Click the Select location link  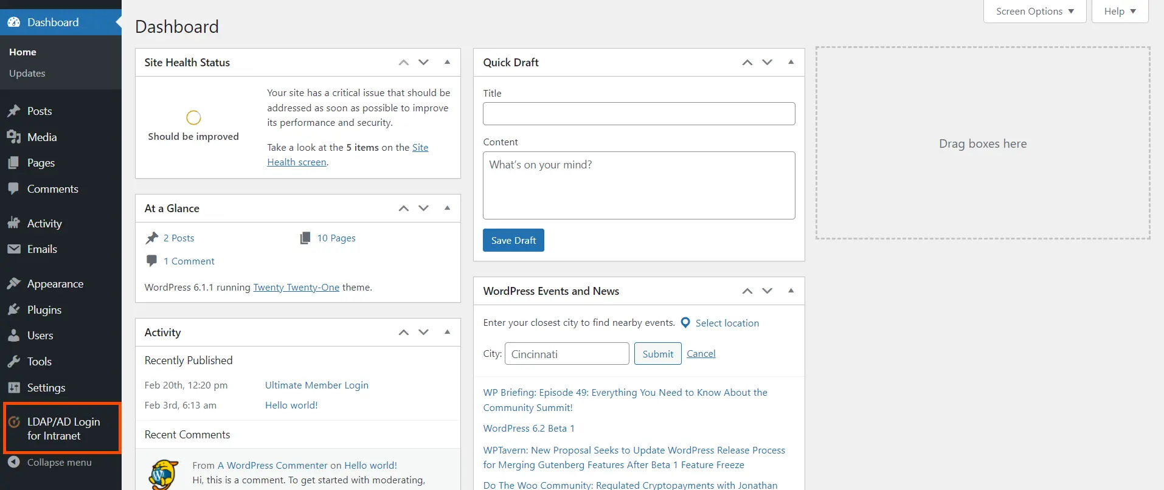point(727,323)
